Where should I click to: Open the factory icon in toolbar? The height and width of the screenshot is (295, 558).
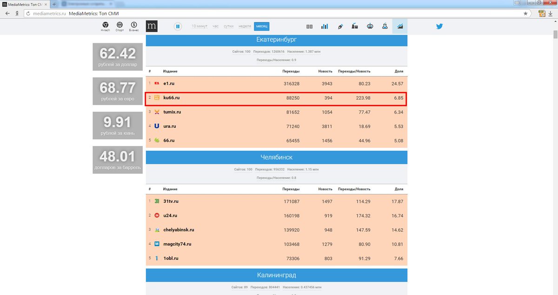355,27
